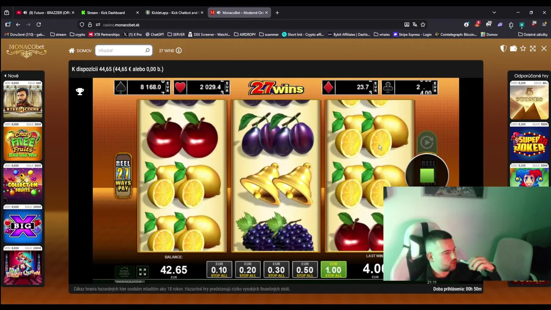Viewport: 551px width, 310px height.
Task: Open the Doručené Gmail bookmark
Action: pos(25,34)
